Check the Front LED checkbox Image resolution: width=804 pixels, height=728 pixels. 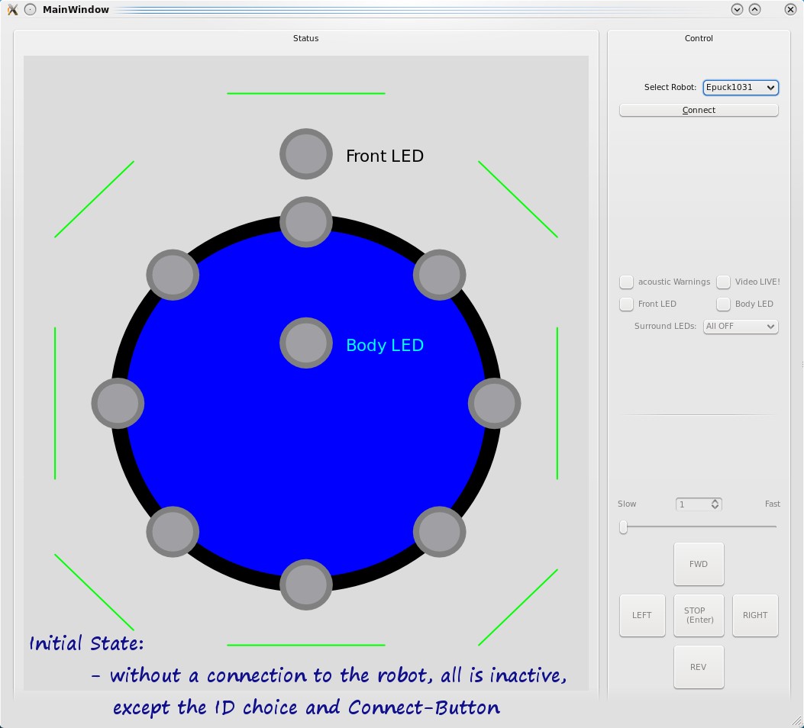627,304
